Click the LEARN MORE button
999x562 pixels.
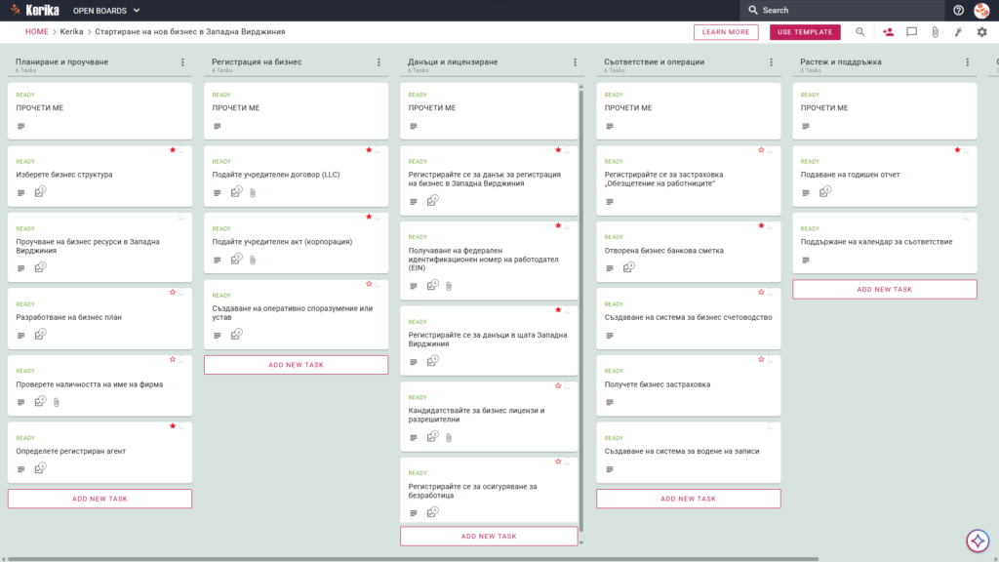click(726, 32)
